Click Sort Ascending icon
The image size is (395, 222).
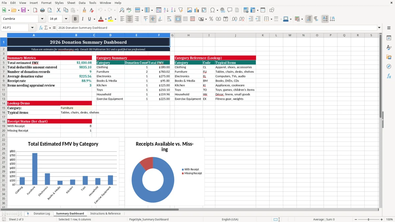[166, 10]
